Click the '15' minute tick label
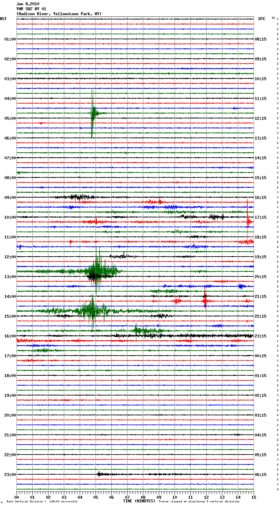Image resolution: width=280 pixels, height=506 pixels. pyautogui.click(x=254, y=497)
